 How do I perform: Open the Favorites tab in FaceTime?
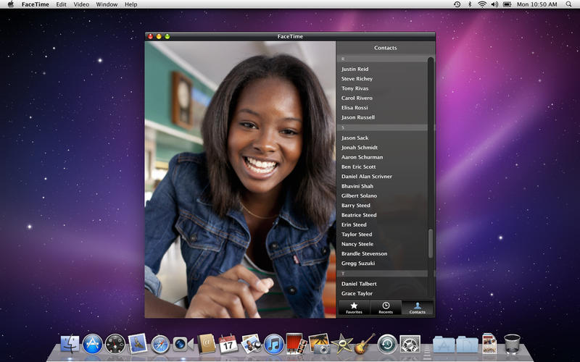(354, 308)
